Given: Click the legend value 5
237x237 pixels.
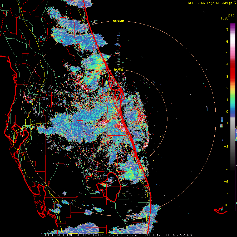Looking at the screenshot, I should pos(227,53).
